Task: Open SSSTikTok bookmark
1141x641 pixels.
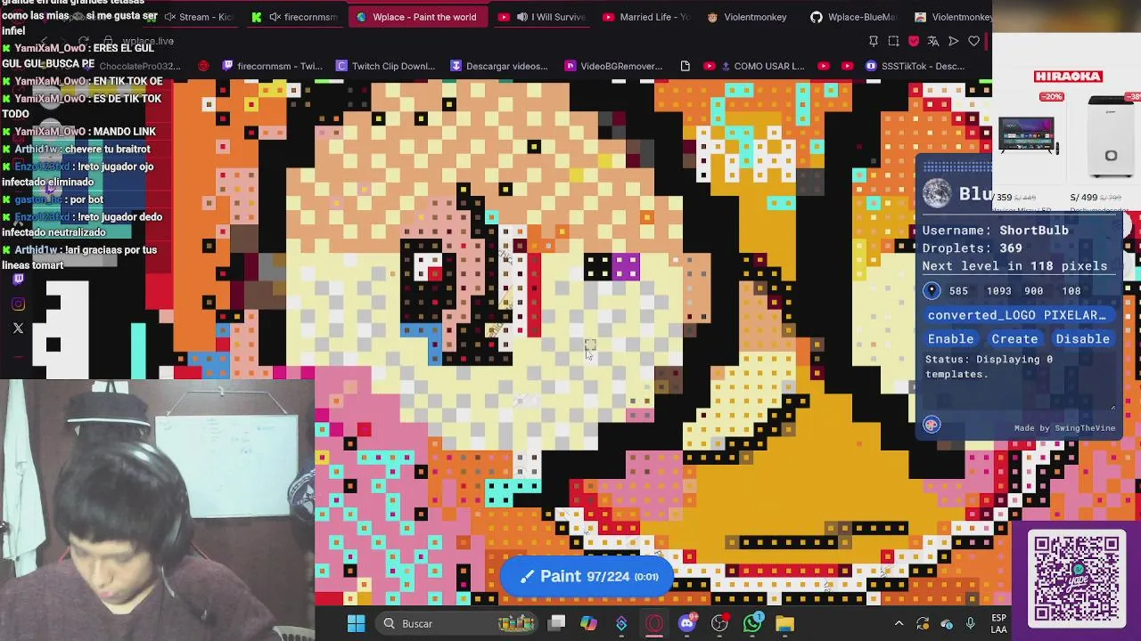Action: tap(914, 66)
